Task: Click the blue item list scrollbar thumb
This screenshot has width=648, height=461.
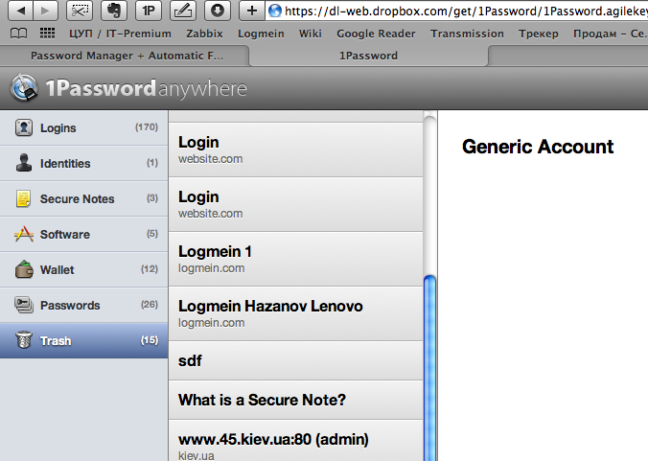Action: pyautogui.click(x=429, y=368)
